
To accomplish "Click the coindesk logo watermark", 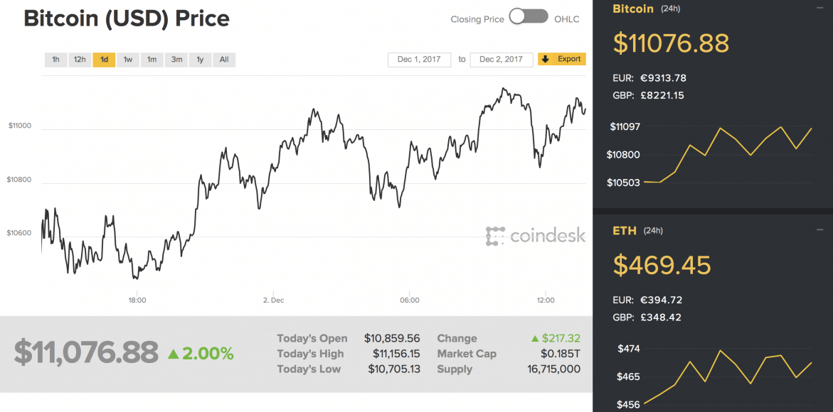I will pyautogui.click(x=536, y=236).
